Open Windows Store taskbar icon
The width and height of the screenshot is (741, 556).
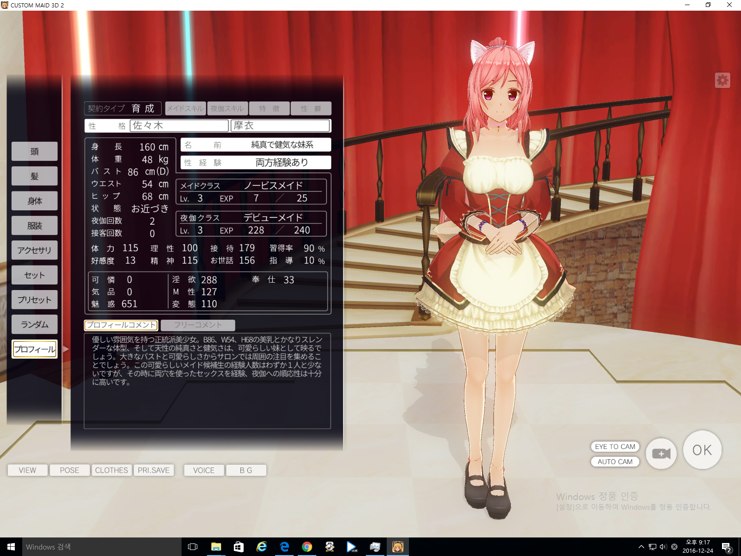pyautogui.click(x=239, y=547)
